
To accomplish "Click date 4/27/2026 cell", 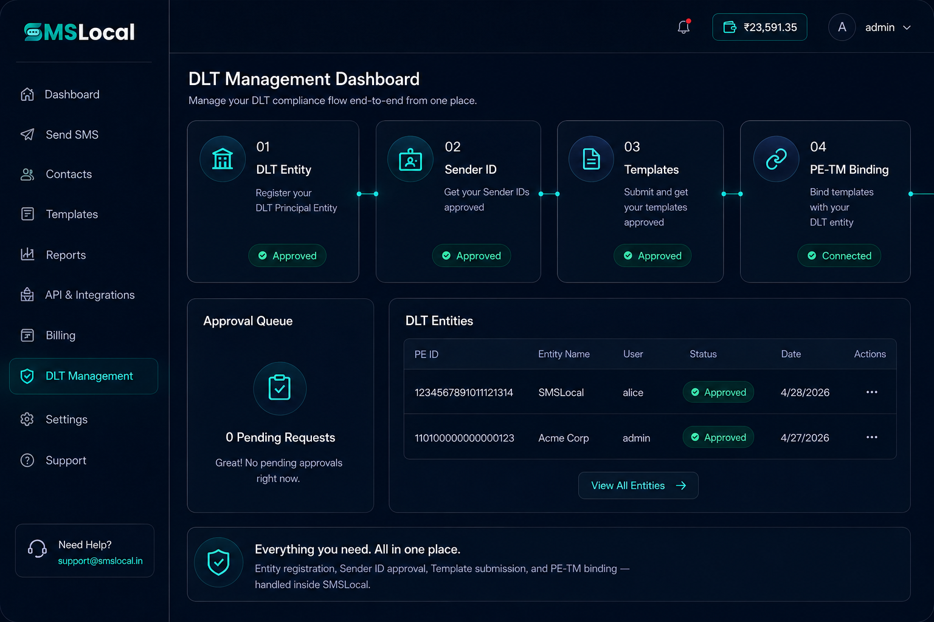I will (805, 438).
